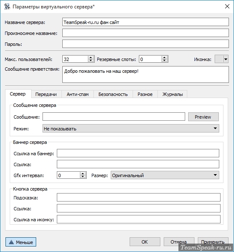This screenshot has width=234, height=252.
Task: Click the Резервные слоты field showing 0
Action: tap(150, 59)
